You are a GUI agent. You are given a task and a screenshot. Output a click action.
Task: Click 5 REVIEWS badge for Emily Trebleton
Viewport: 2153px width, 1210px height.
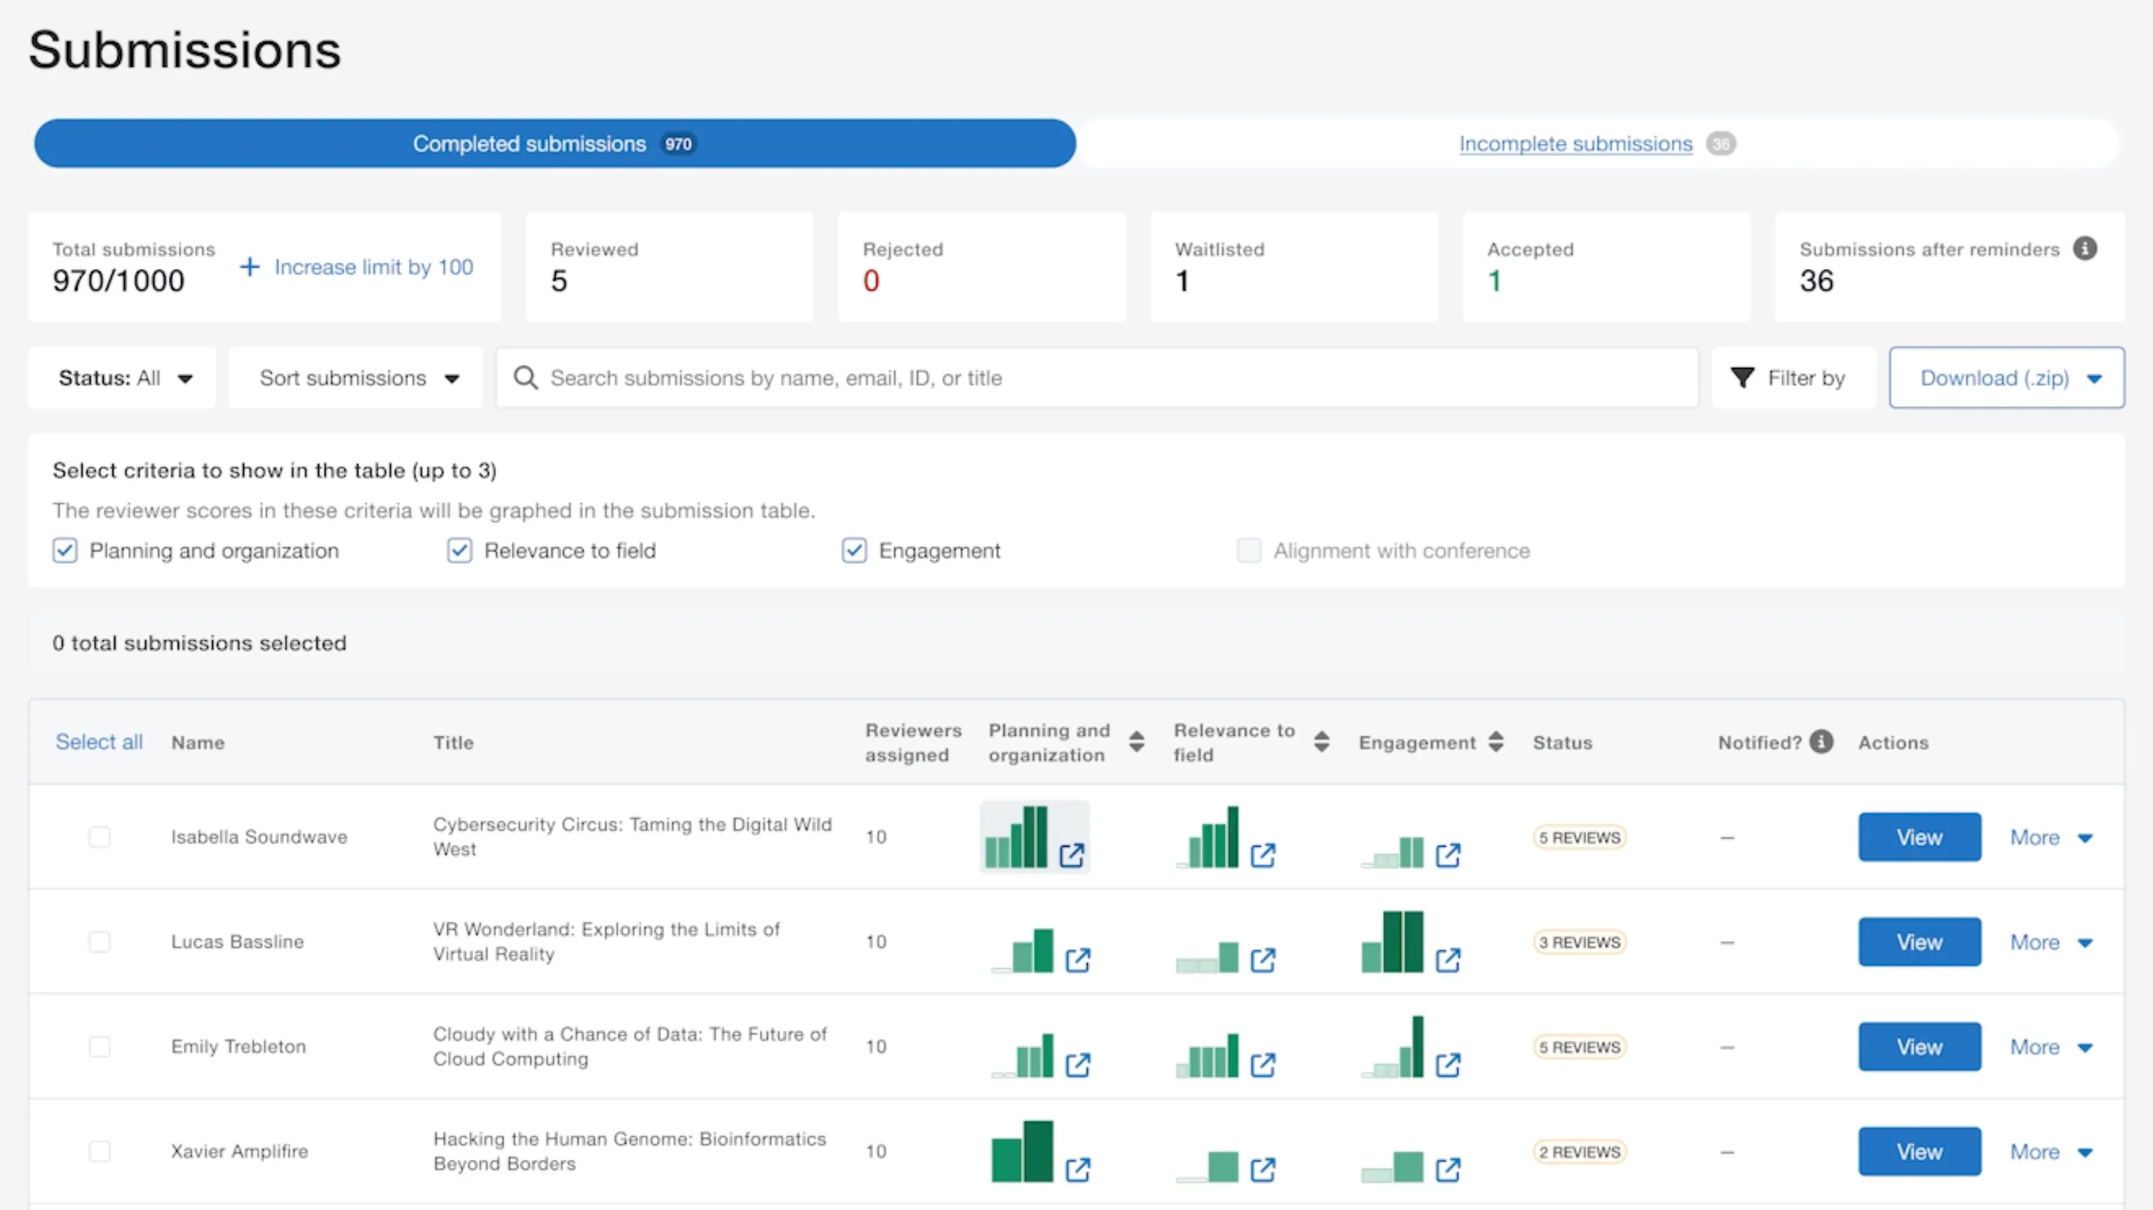point(1580,1047)
